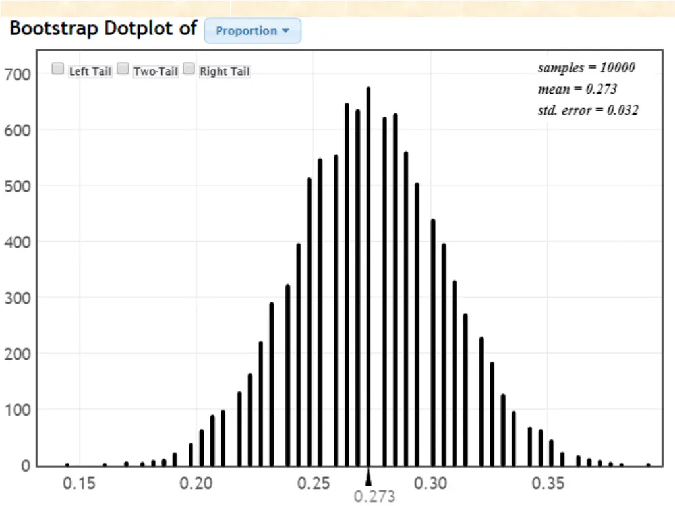Click the x-axis label 0.15
This screenshot has width=675, height=506.
pyautogui.click(x=79, y=483)
